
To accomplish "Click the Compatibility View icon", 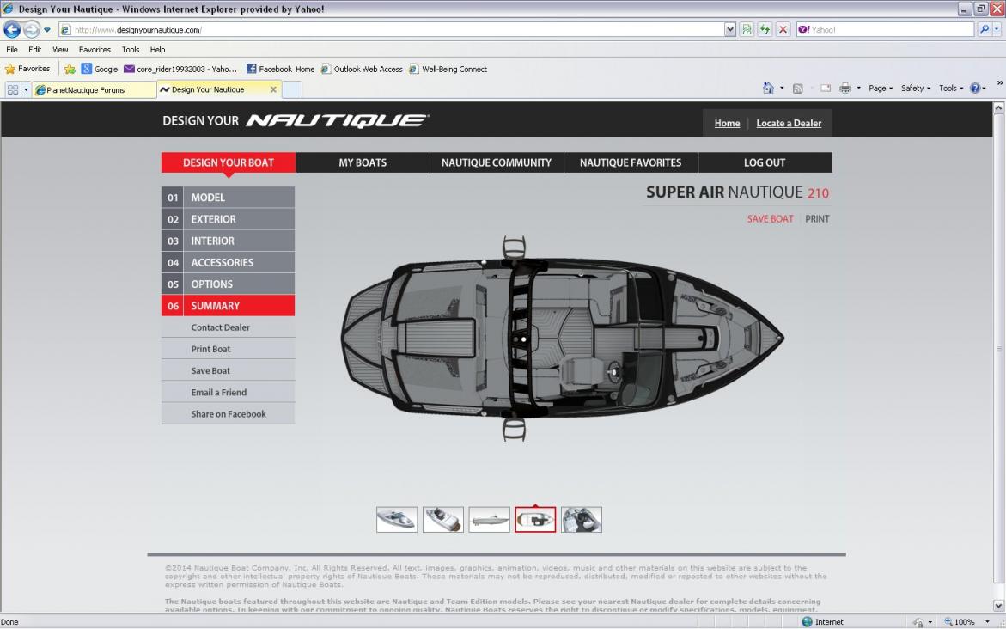I will pos(747,29).
